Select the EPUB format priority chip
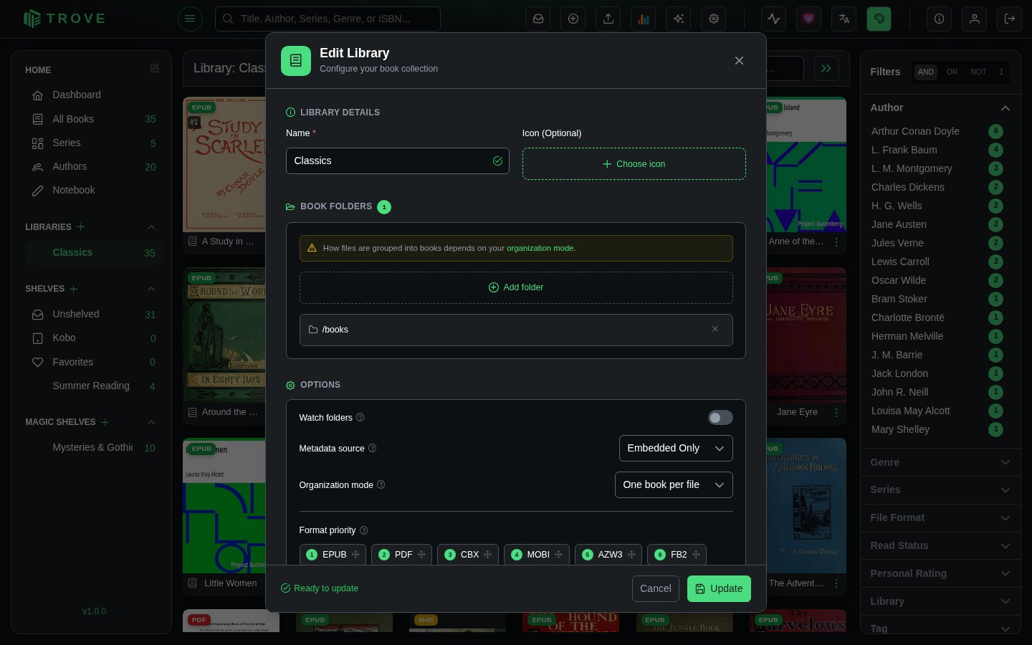Image resolution: width=1032 pixels, height=645 pixels. (x=333, y=555)
